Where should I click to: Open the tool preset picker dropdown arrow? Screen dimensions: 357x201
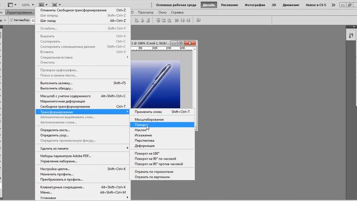pyautogui.click(x=5, y=20)
